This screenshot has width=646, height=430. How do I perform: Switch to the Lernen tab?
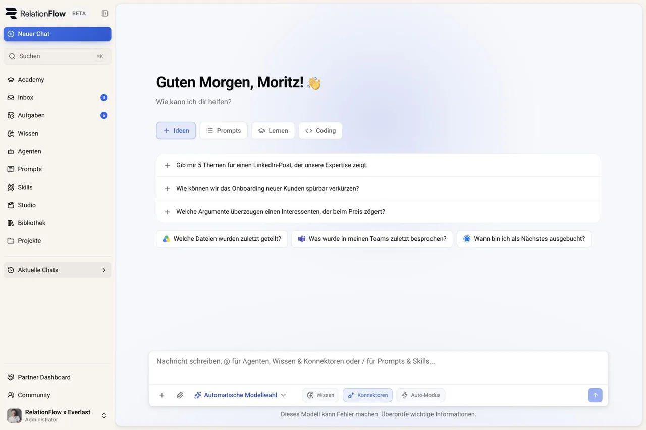pyautogui.click(x=273, y=131)
